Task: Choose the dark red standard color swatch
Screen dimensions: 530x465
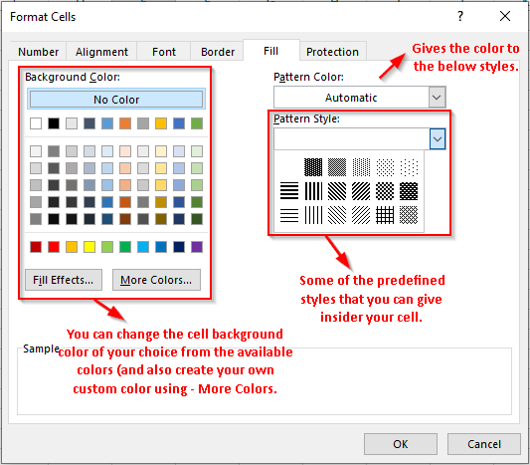Action: click(36, 247)
